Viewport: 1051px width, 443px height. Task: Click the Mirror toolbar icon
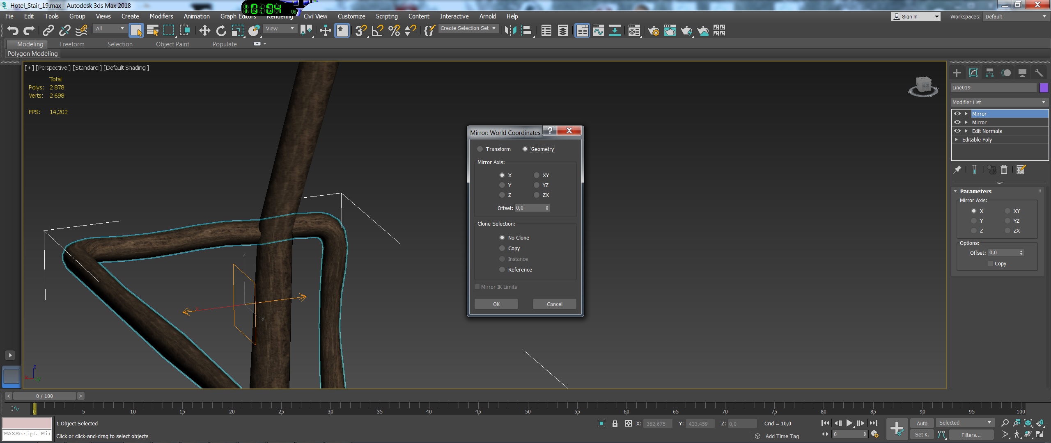click(510, 30)
